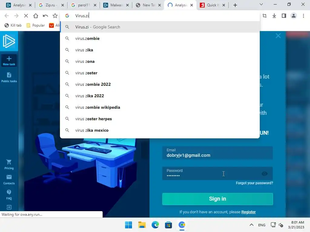Image resolution: width=310 pixels, height=232 pixels.
Task: Open the Register link
Action: tap(249, 212)
